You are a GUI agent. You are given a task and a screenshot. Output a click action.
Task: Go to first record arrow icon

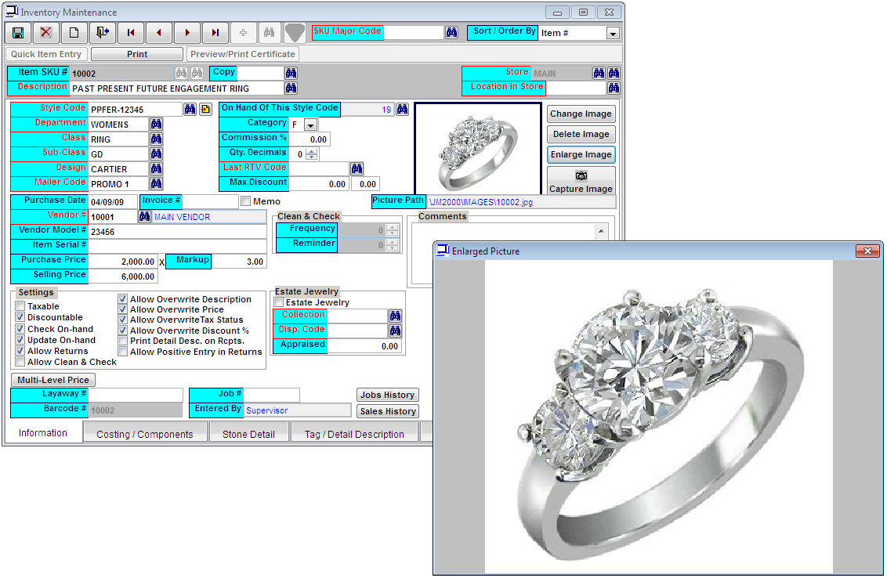[131, 33]
